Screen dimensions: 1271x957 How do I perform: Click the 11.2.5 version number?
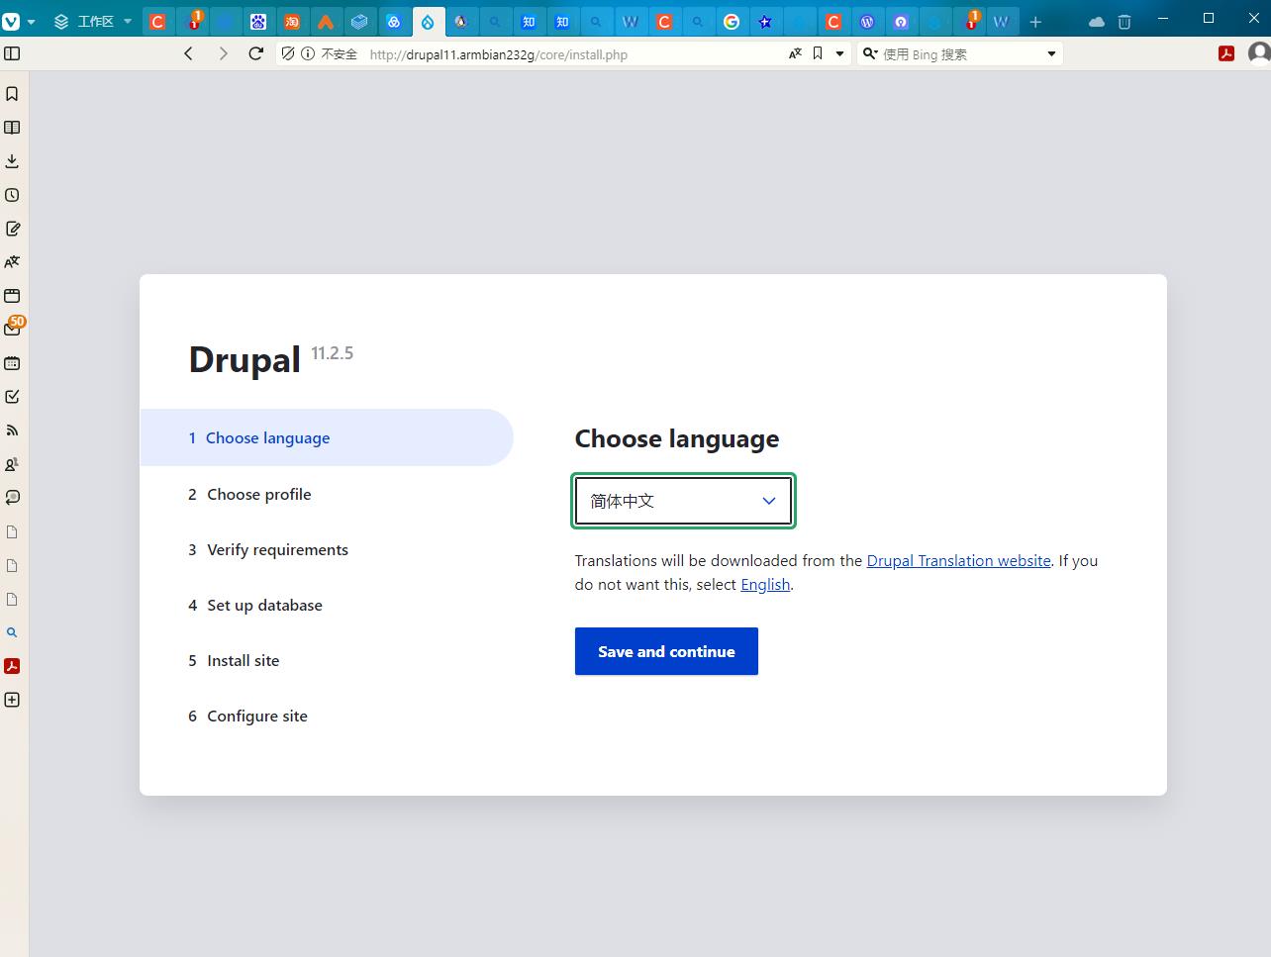point(332,353)
